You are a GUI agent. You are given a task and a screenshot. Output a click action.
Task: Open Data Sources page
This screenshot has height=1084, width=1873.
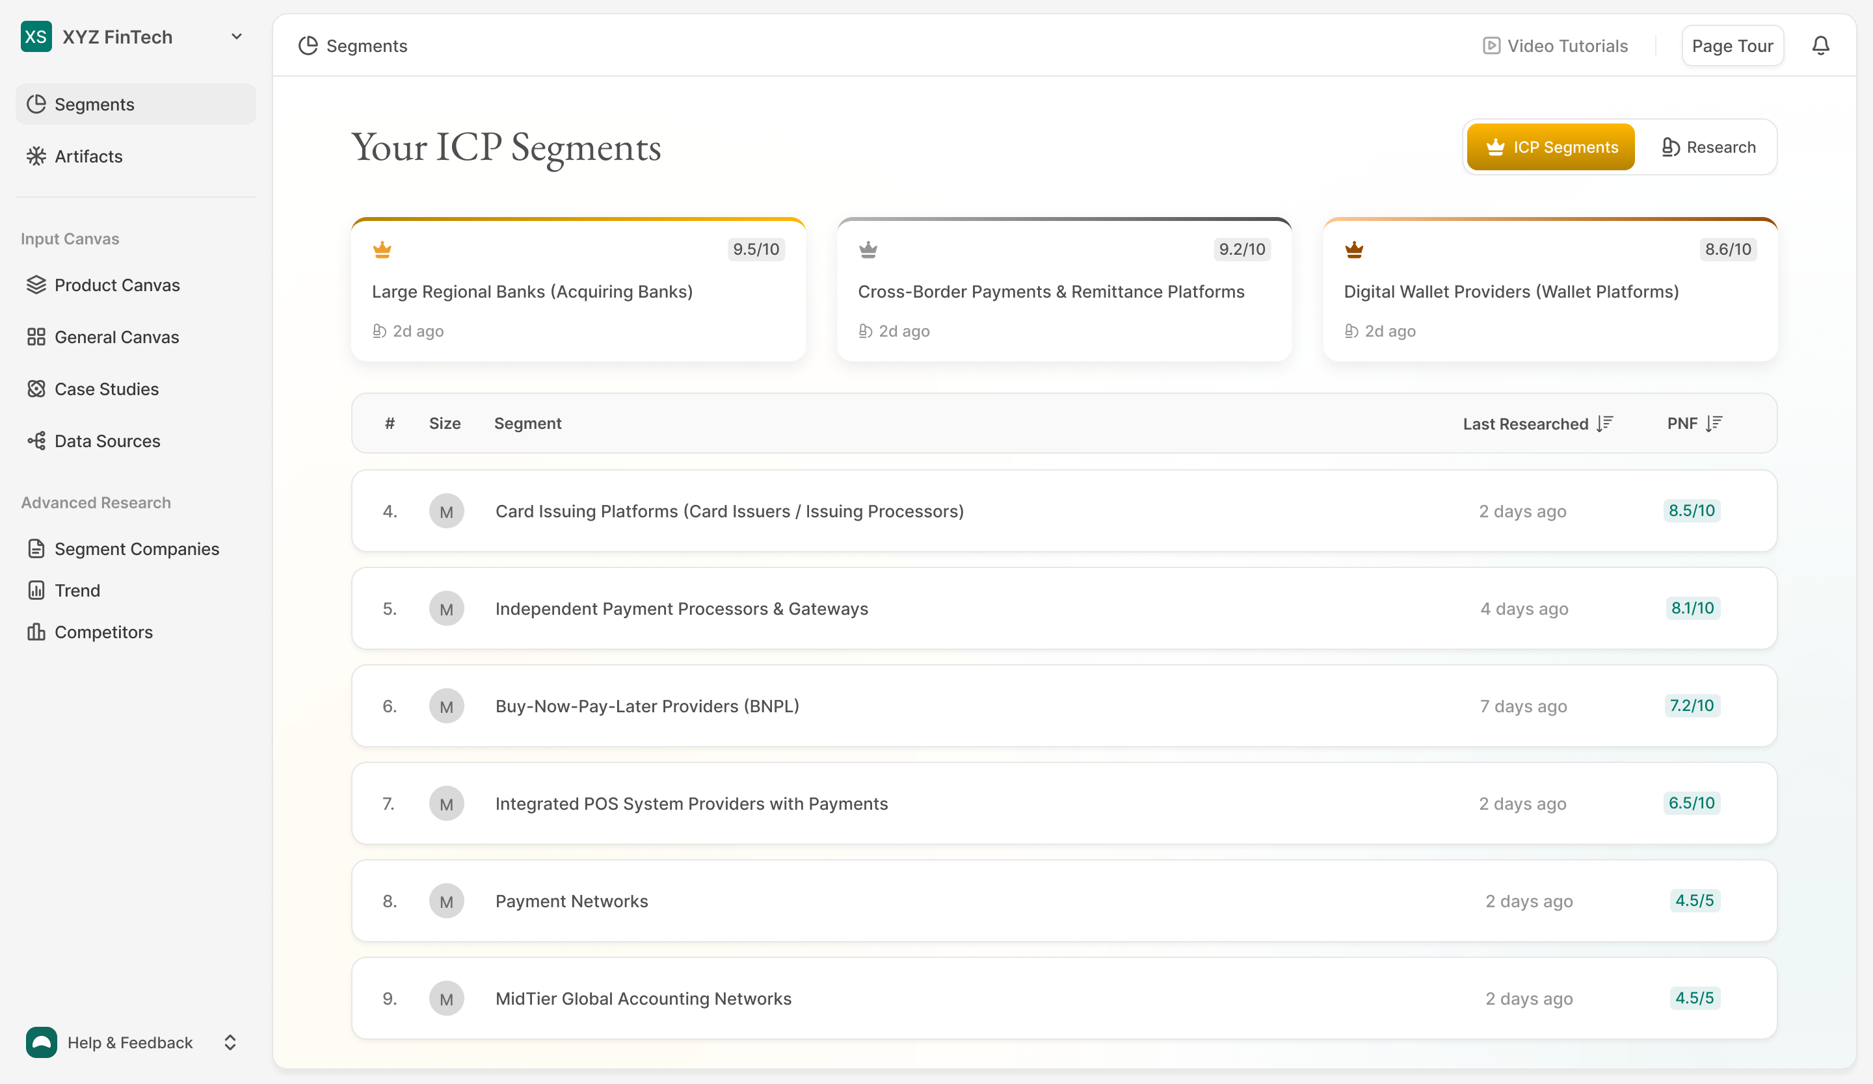pos(107,441)
